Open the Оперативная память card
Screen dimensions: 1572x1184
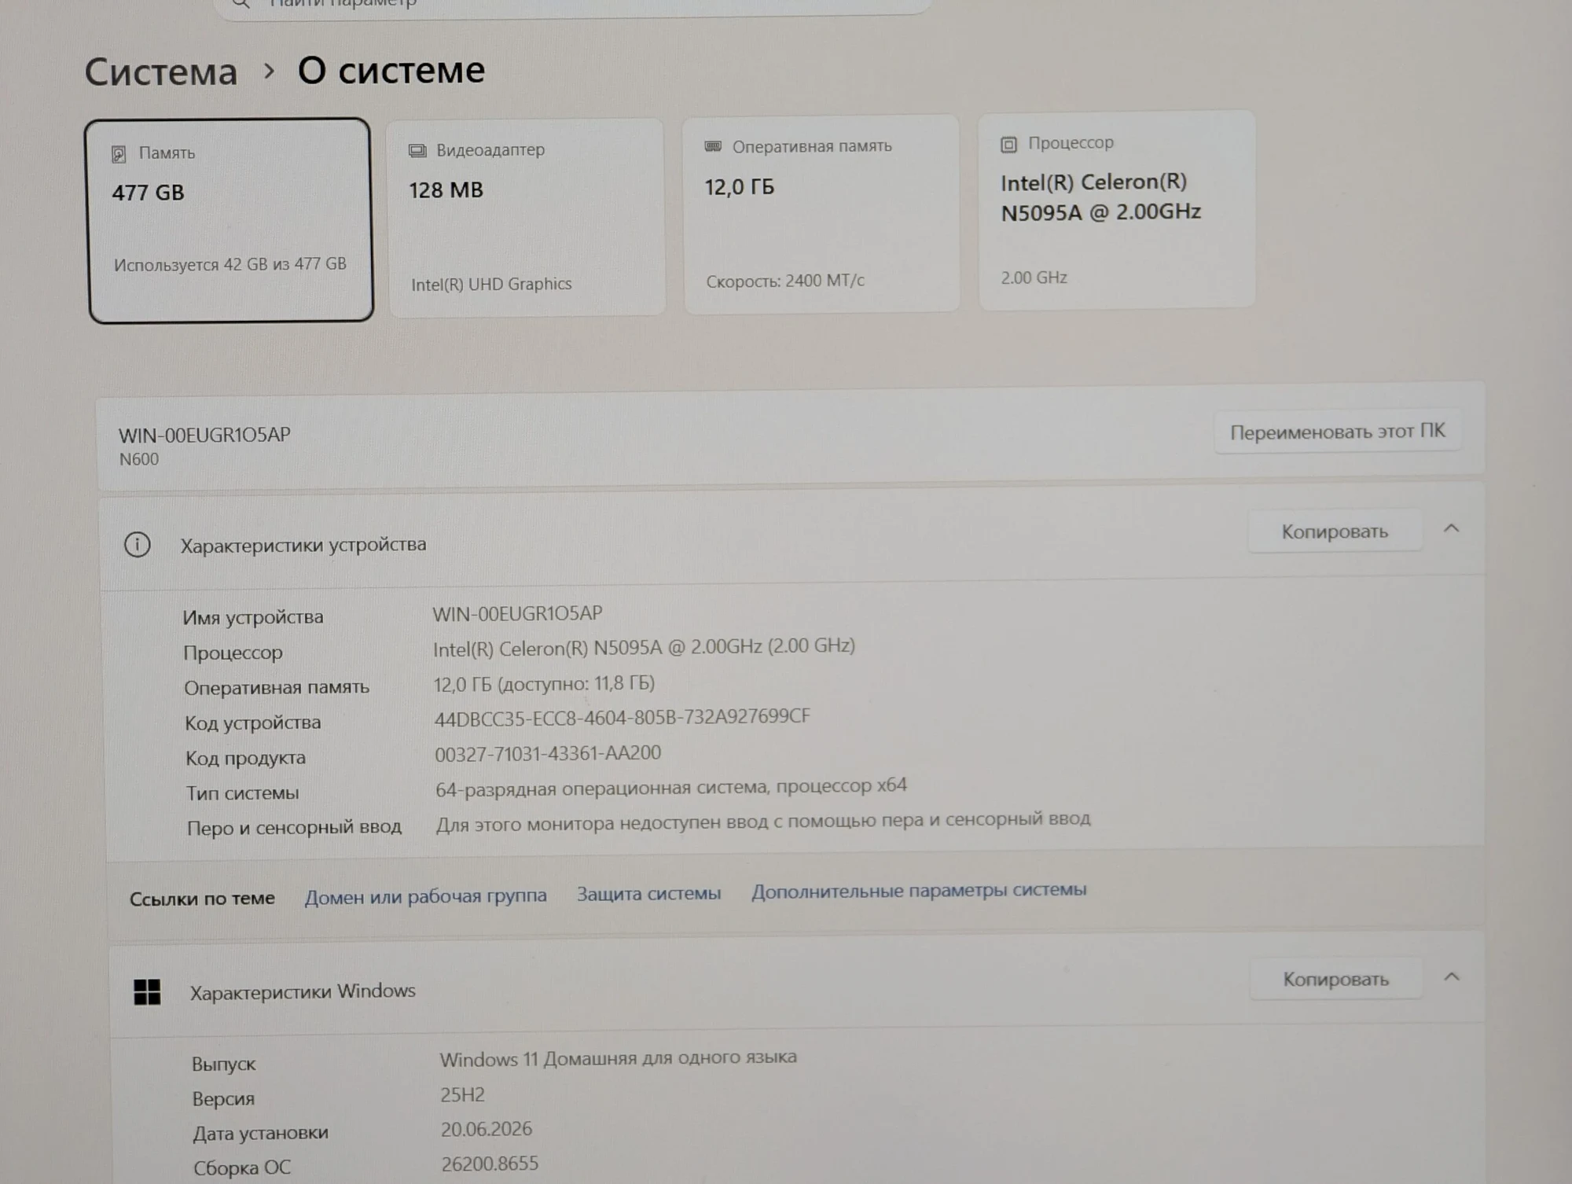pyautogui.click(x=821, y=214)
